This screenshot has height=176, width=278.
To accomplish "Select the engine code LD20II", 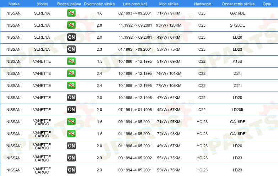I will coord(237,110).
